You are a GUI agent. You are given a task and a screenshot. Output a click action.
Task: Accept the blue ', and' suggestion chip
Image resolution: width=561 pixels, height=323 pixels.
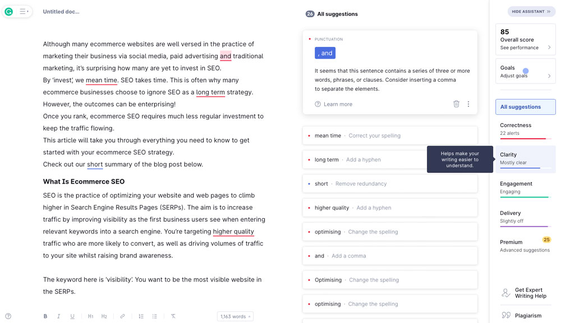coord(325,53)
